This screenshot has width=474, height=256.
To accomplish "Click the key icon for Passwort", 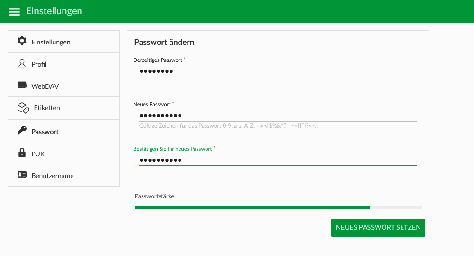I will pyautogui.click(x=22, y=130).
